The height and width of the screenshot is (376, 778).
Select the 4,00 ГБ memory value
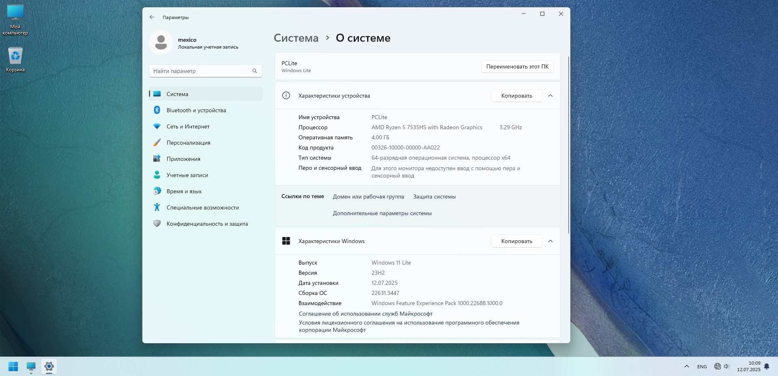[x=380, y=137]
